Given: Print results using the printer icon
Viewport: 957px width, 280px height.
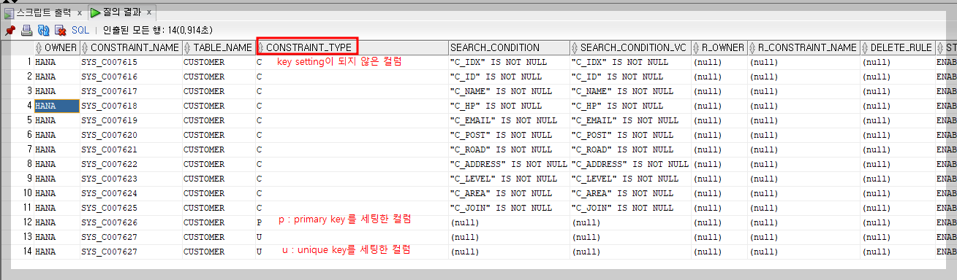Looking at the screenshot, I should pos(26,31).
